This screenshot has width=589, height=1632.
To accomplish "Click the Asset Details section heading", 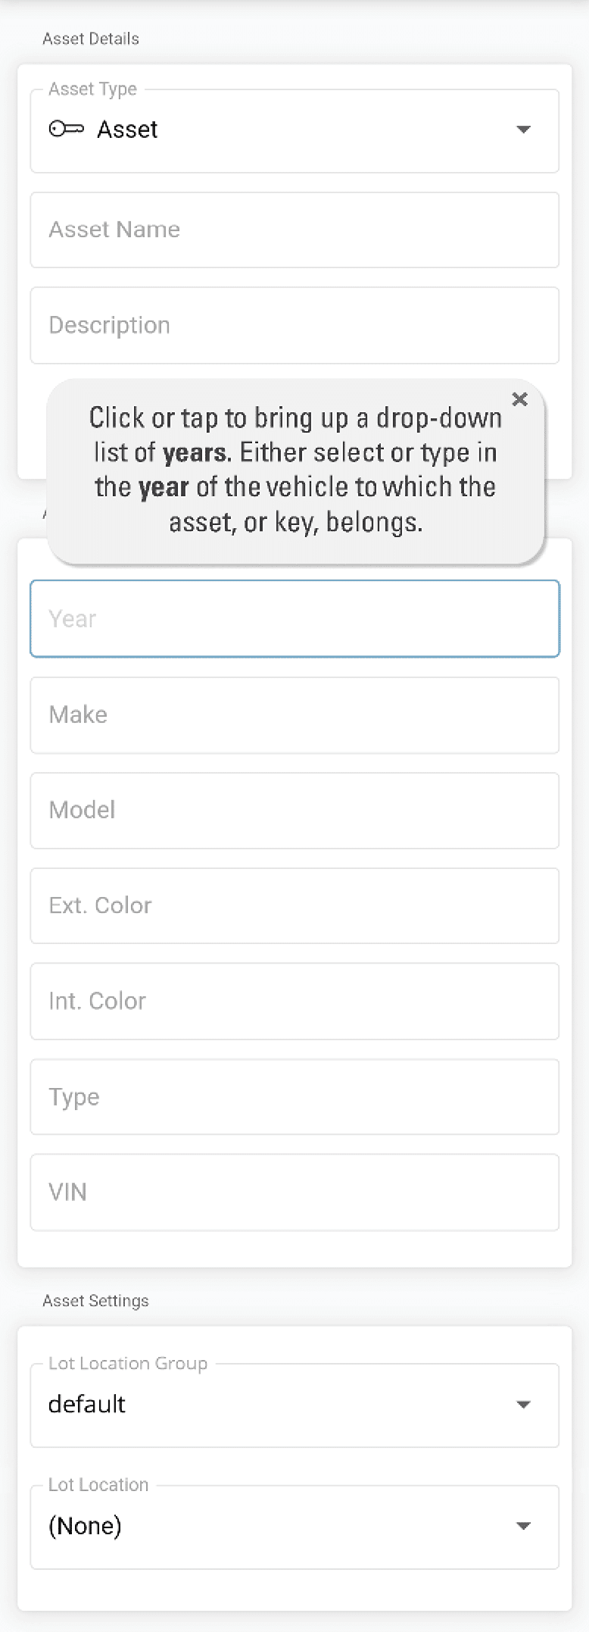I will (91, 39).
